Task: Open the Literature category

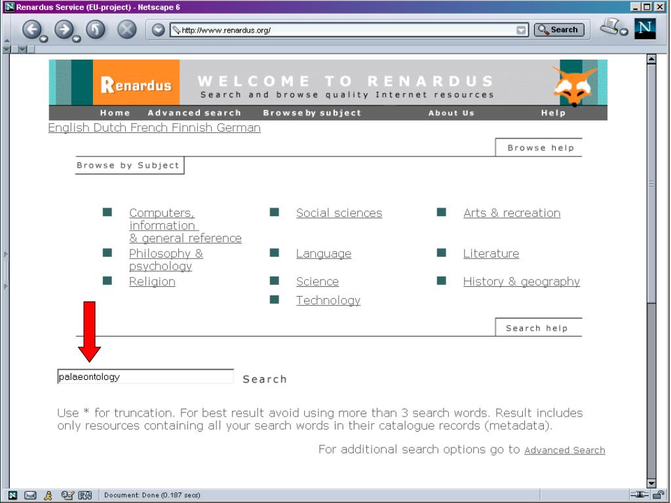Action: click(x=491, y=253)
